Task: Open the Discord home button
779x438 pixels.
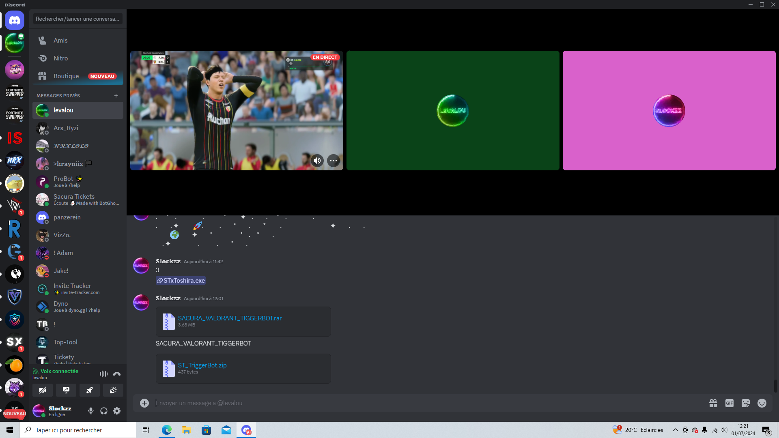Action: pyautogui.click(x=15, y=20)
